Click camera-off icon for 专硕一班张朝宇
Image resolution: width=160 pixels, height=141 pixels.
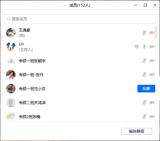pos(152,61)
